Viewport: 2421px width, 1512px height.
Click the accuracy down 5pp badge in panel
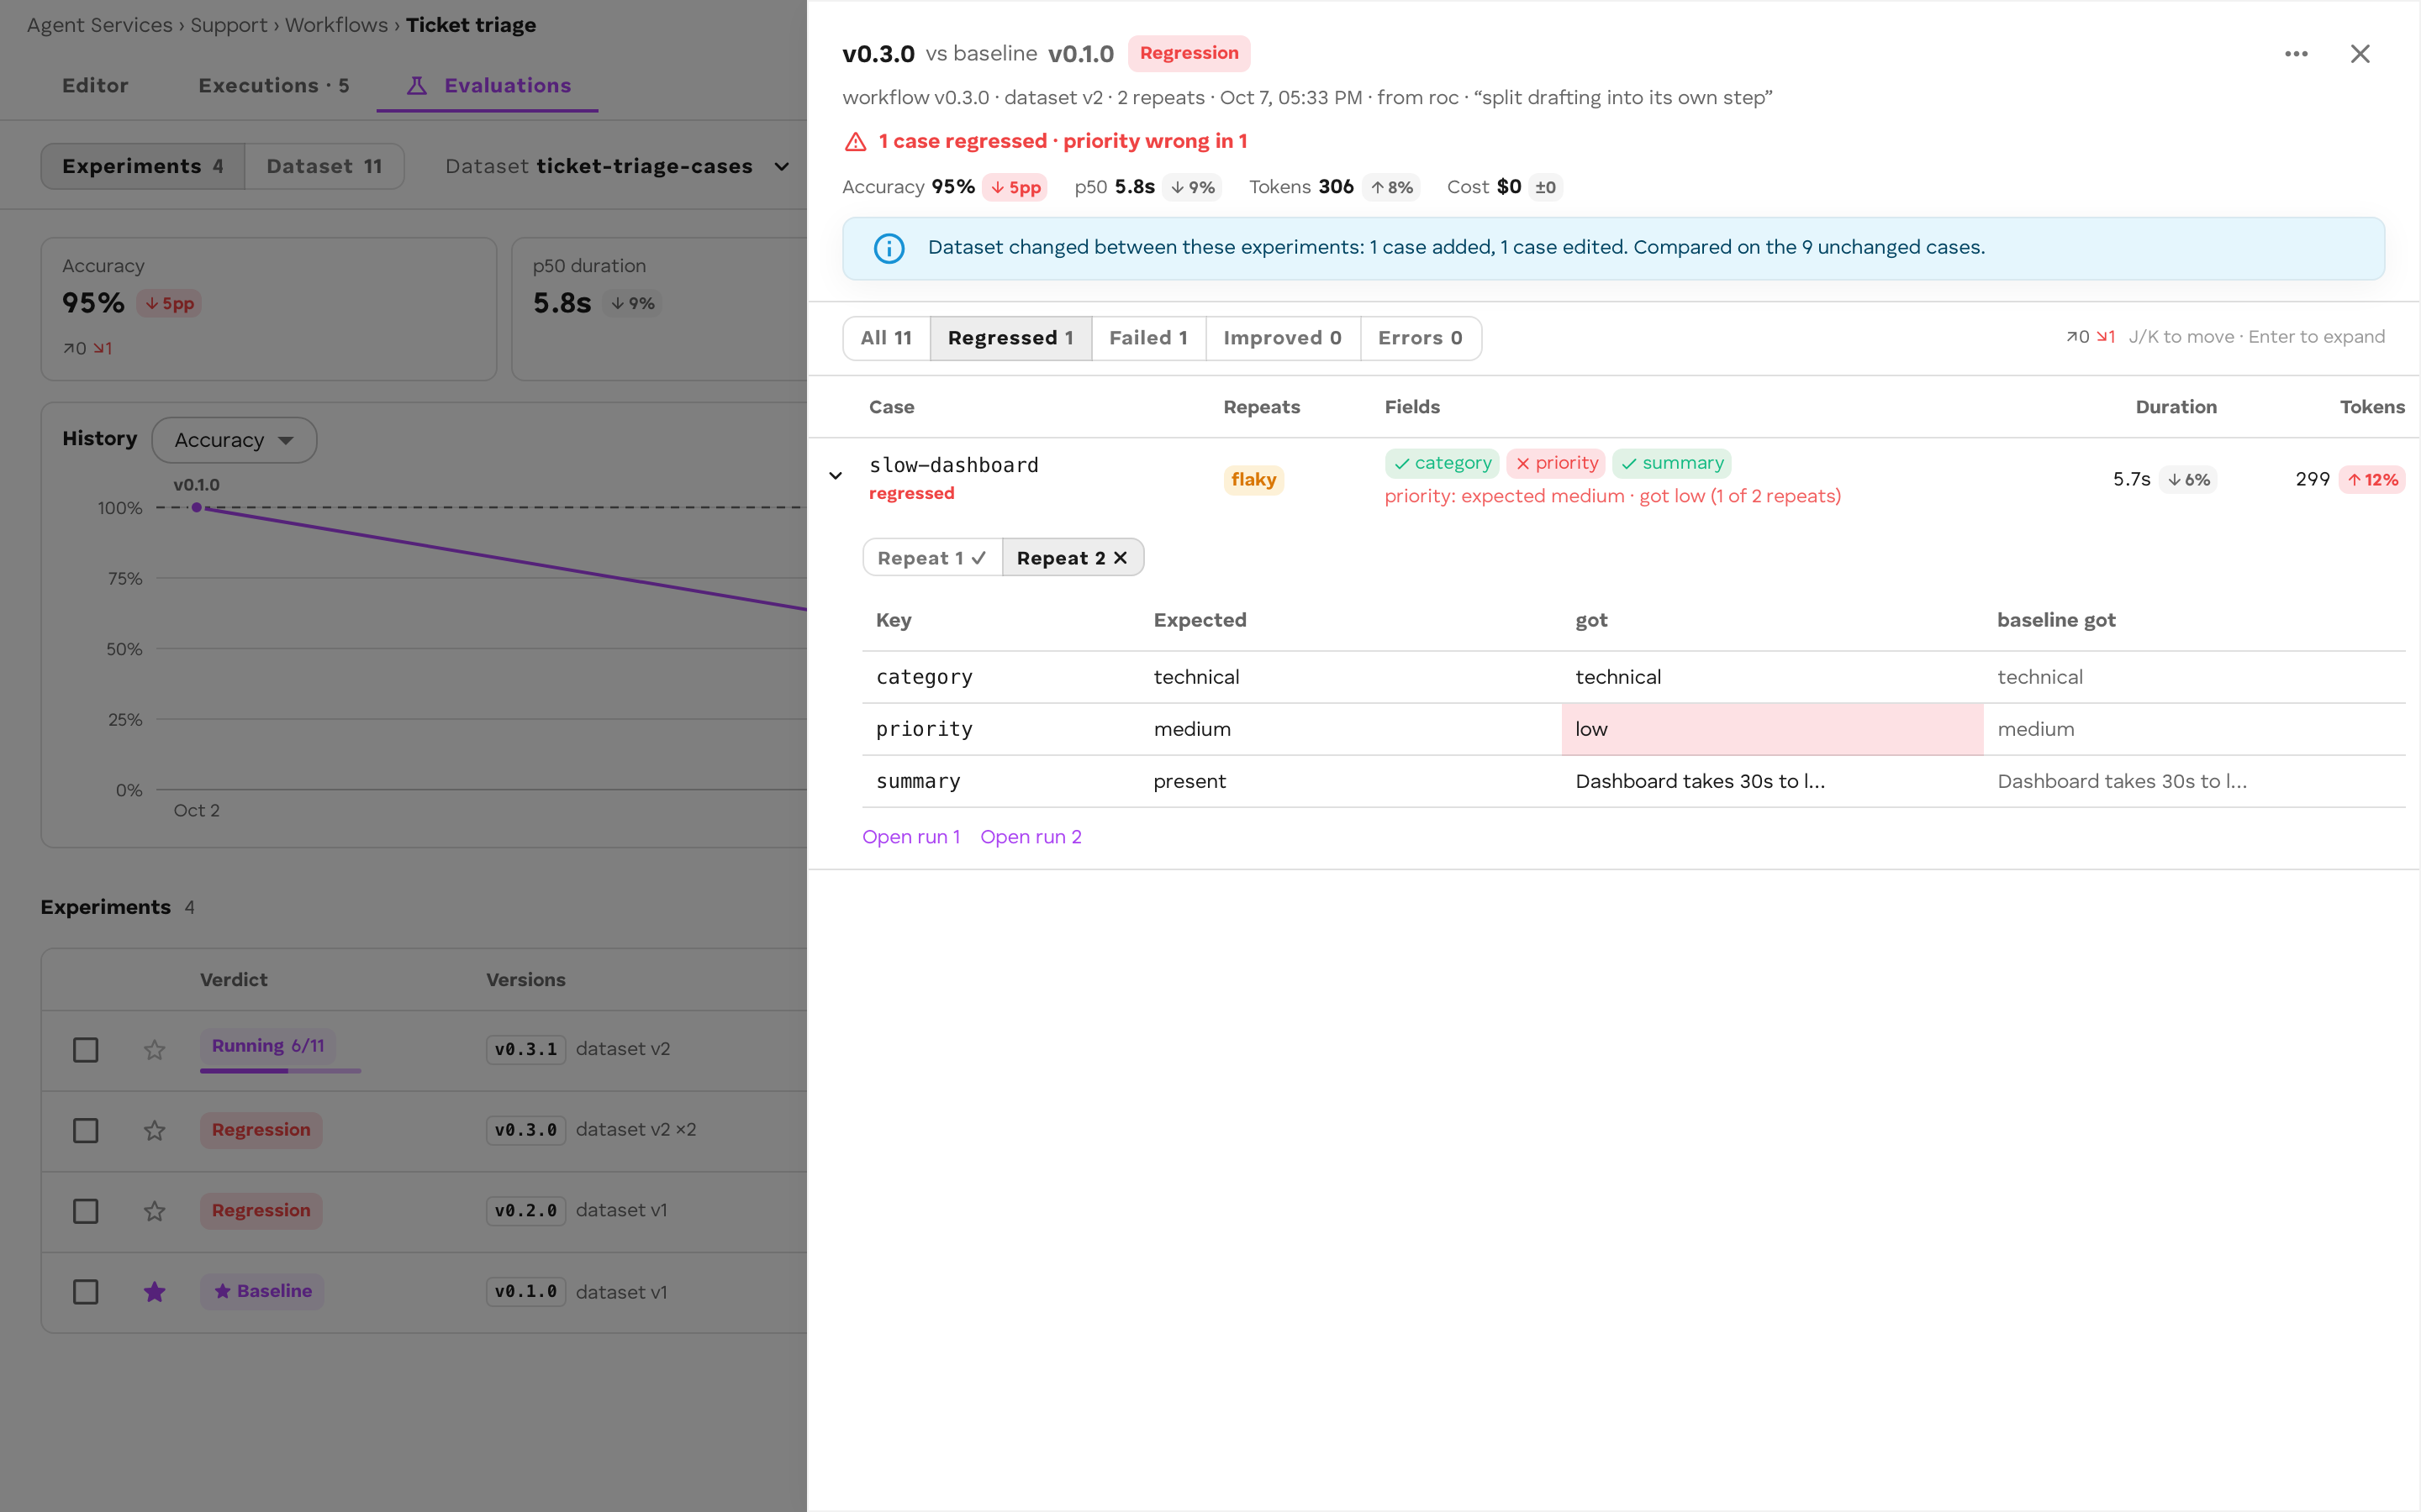(x=1015, y=188)
